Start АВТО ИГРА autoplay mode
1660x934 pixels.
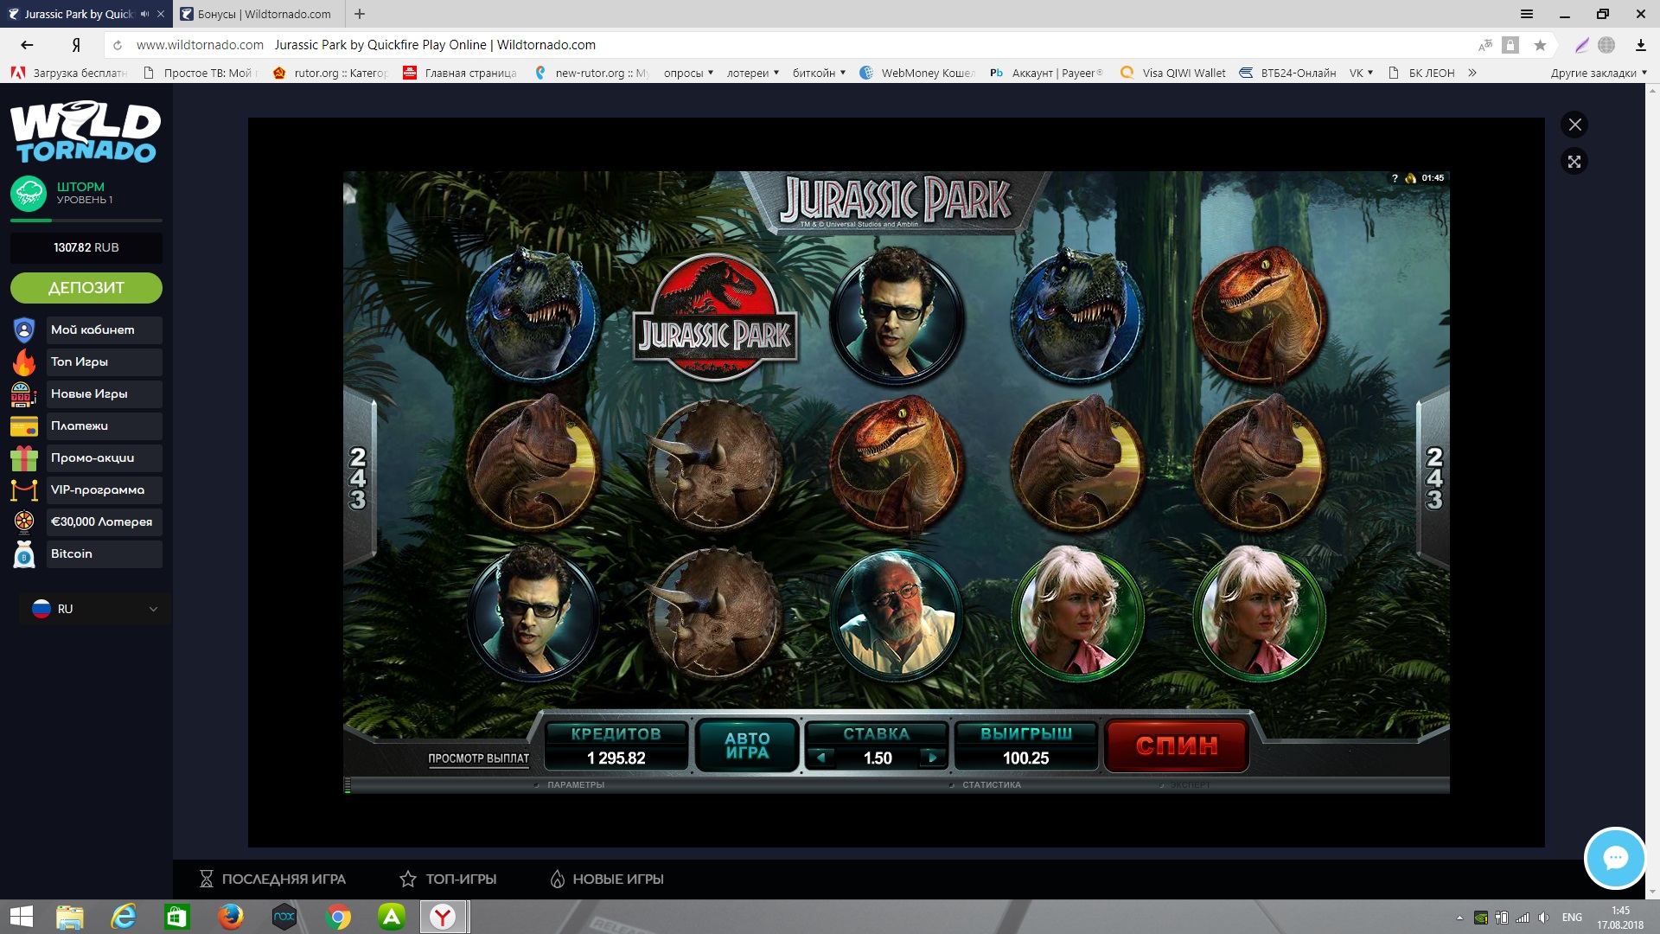pyautogui.click(x=747, y=745)
